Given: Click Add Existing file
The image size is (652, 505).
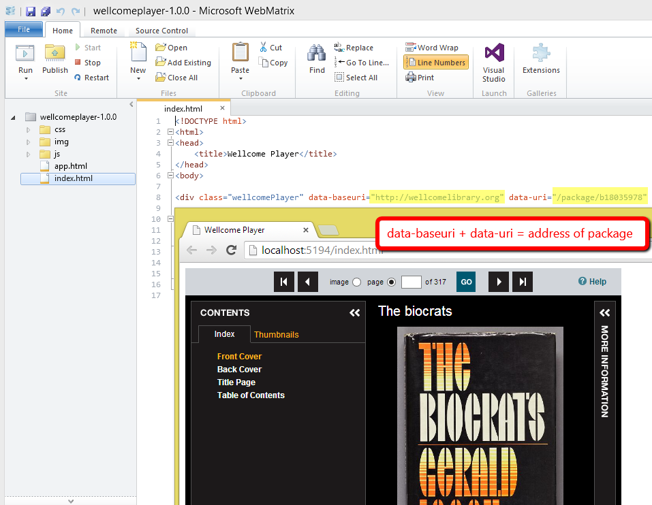Looking at the screenshot, I should click(183, 63).
